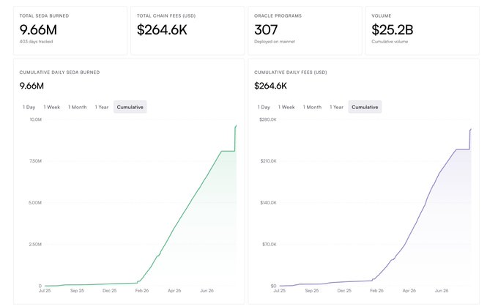This screenshot has height=307, width=498.
Task: Click the $264.6K figure above the purple chart
Action: point(270,86)
